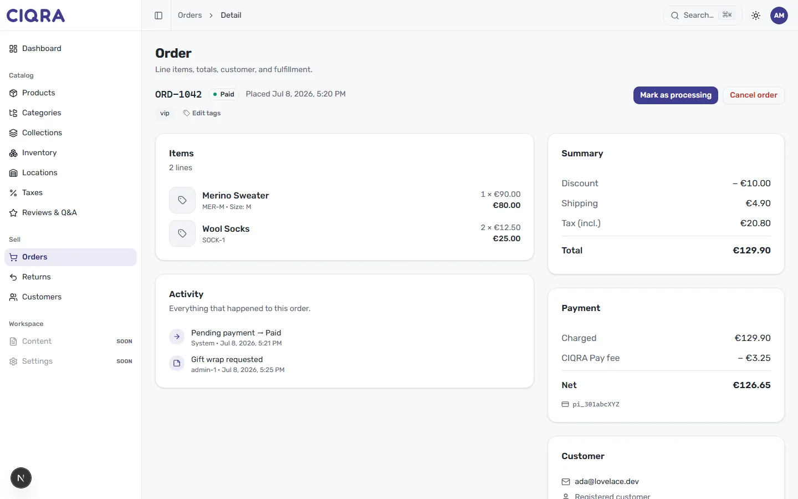Click the Categories tree icon

tap(13, 113)
